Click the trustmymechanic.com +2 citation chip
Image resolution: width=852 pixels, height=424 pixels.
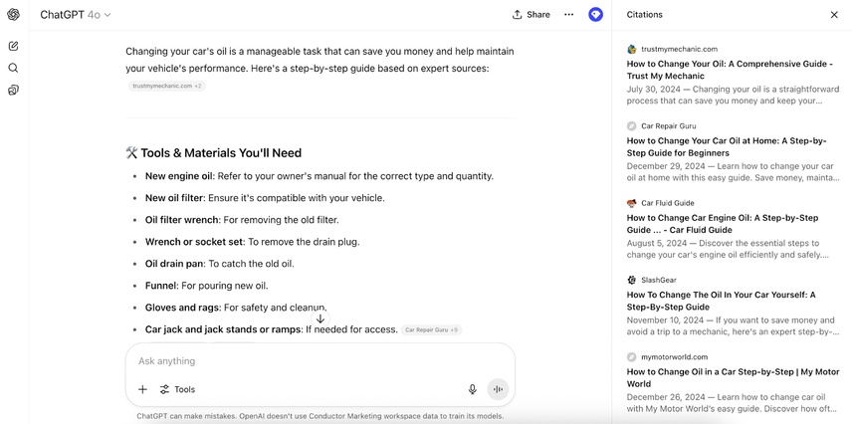pyautogui.click(x=167, y=86)
